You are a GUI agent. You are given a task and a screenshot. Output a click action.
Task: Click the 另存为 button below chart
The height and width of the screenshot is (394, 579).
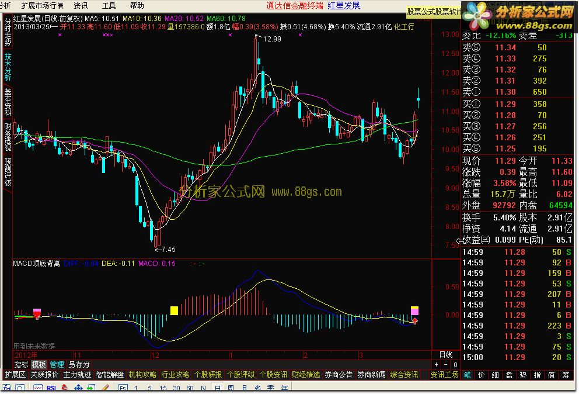79,365
